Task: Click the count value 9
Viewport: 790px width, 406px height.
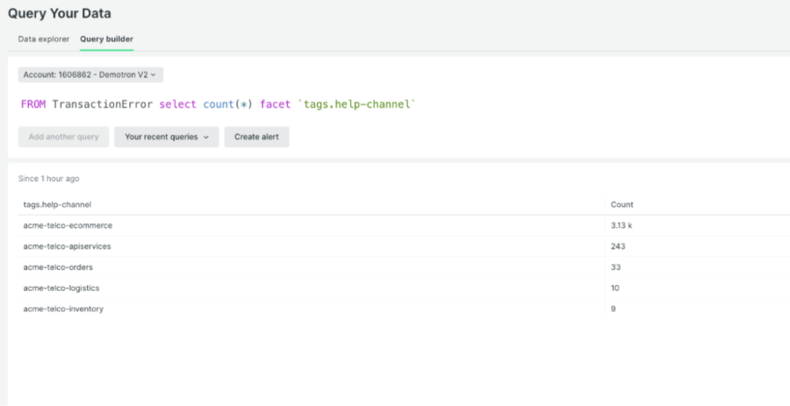Action: tap(614, 309)
